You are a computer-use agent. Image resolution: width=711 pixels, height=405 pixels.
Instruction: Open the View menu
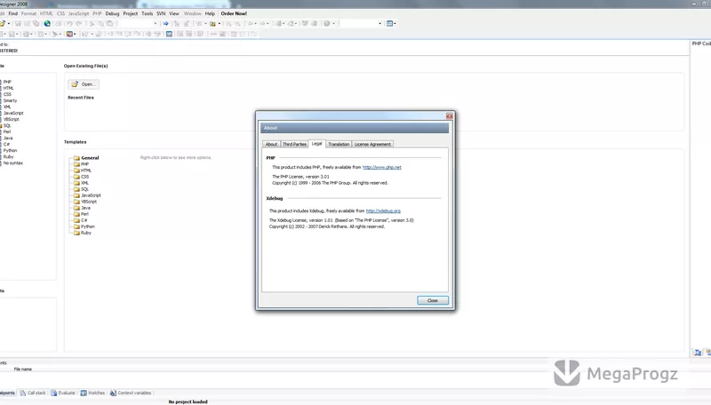click(174, 13)
